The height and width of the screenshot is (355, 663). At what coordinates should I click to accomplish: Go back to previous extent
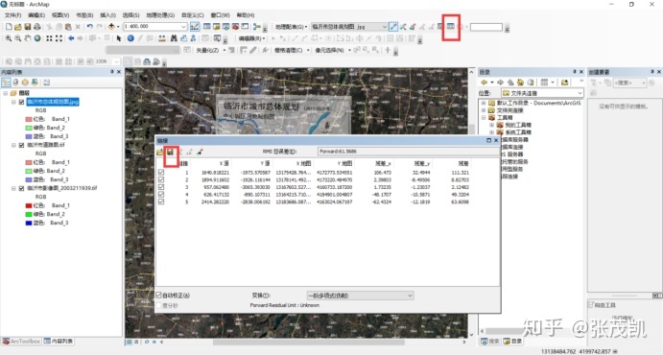(x=71, y=38)
